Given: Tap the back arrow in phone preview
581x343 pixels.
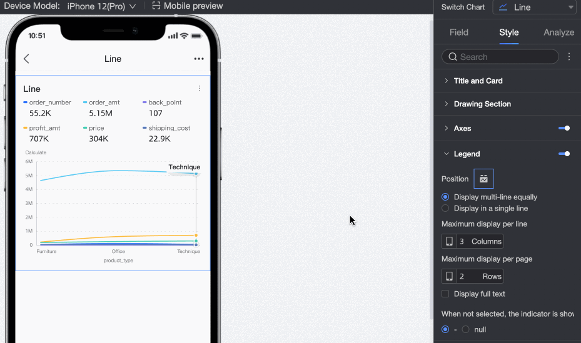Looking at the screenshot, I should (26, 59).
